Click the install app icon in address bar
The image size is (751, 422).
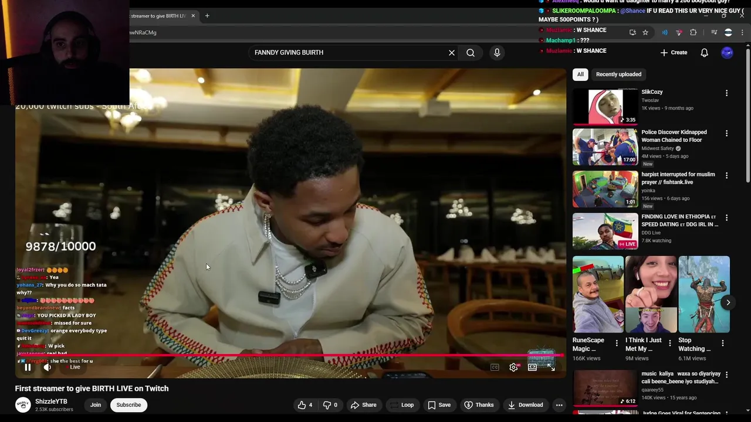[632, 32]
